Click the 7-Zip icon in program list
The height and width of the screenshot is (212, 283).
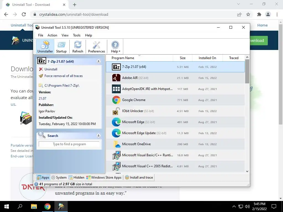pos(116,67)
